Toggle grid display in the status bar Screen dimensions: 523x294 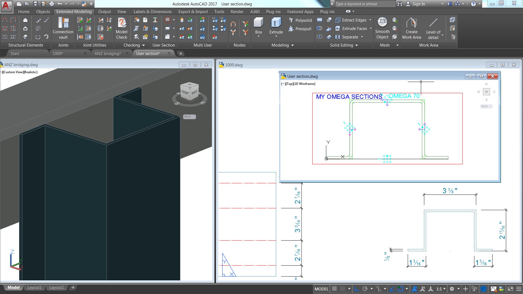point(335,289)
